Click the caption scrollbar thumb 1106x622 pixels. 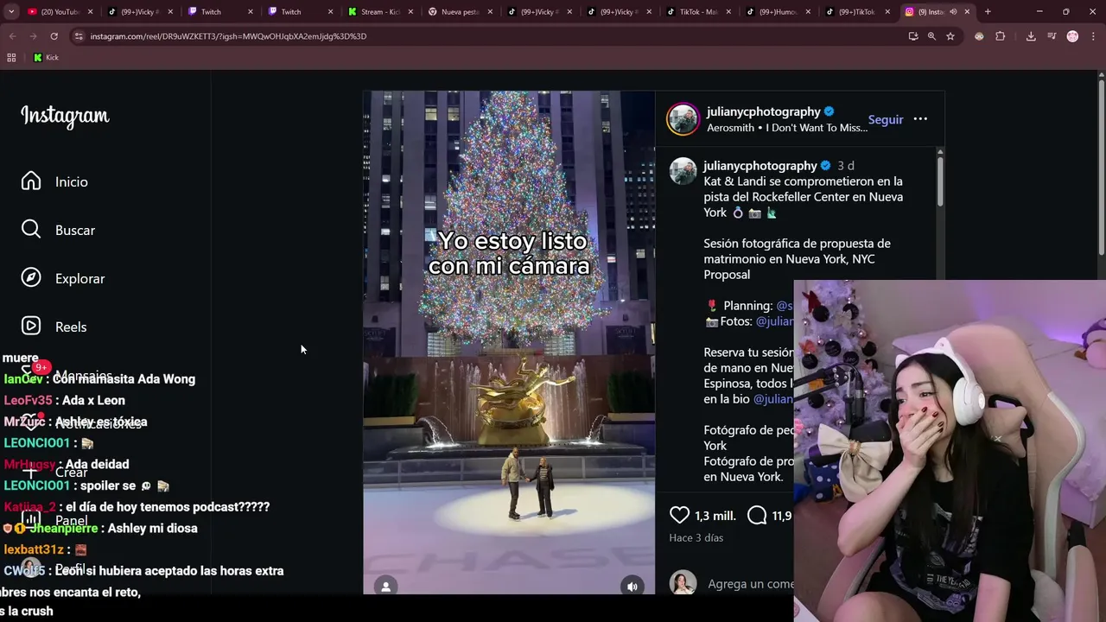click(940, 181)
